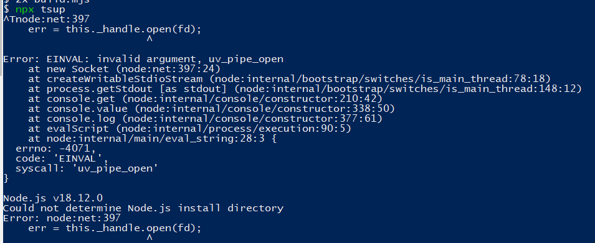Viewport: 595px width, 243px height.
Task: Click the first this._handle.open(fd) code line
Action: pos(114,30)
